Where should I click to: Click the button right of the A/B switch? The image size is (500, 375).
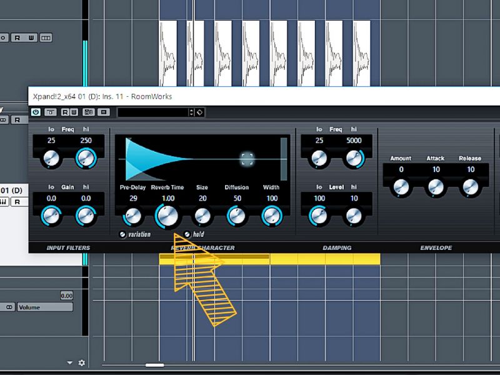coord(104,112)
